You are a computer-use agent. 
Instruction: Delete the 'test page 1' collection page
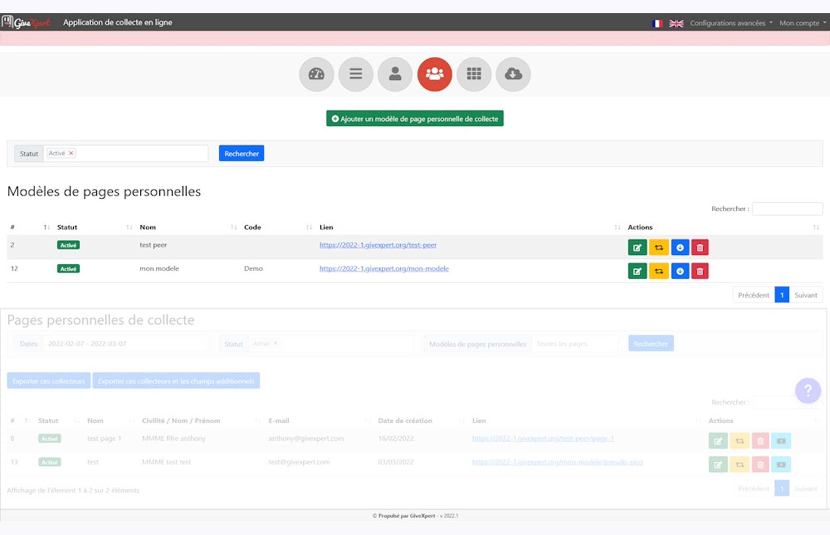click(760, 441)
